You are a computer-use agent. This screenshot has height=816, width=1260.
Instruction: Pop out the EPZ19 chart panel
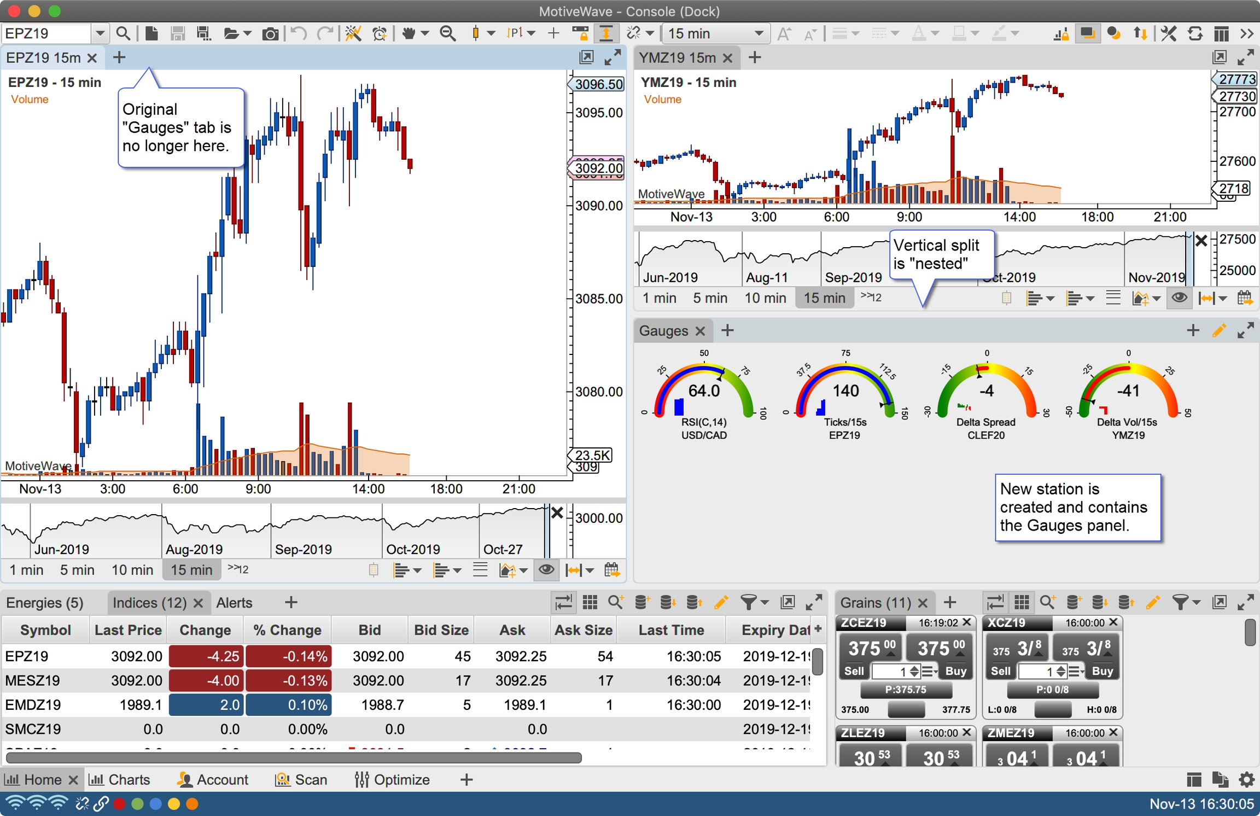(586, 57)
